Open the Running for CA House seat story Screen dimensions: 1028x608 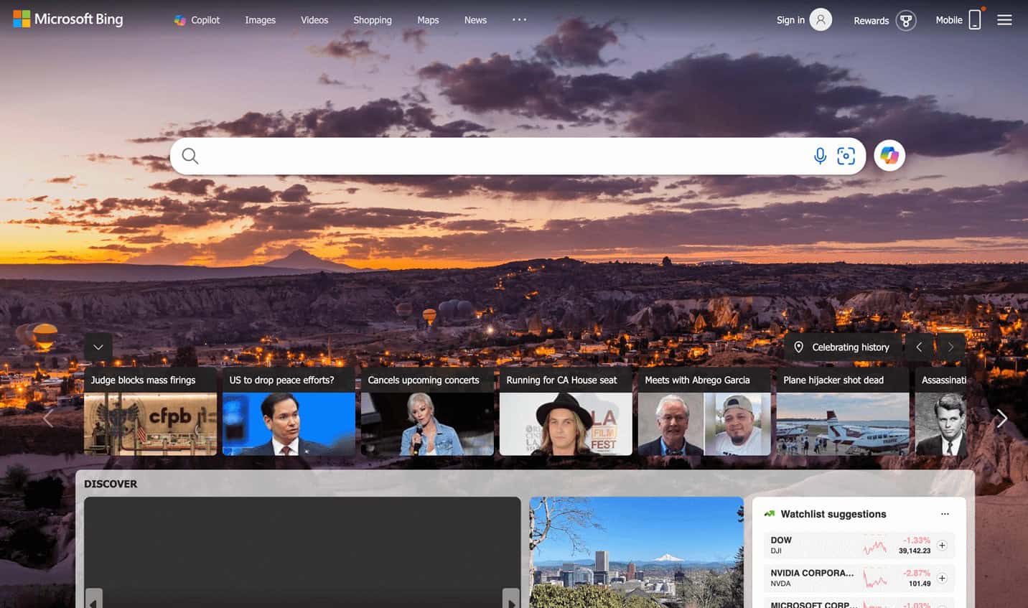[x=566, y=411]
